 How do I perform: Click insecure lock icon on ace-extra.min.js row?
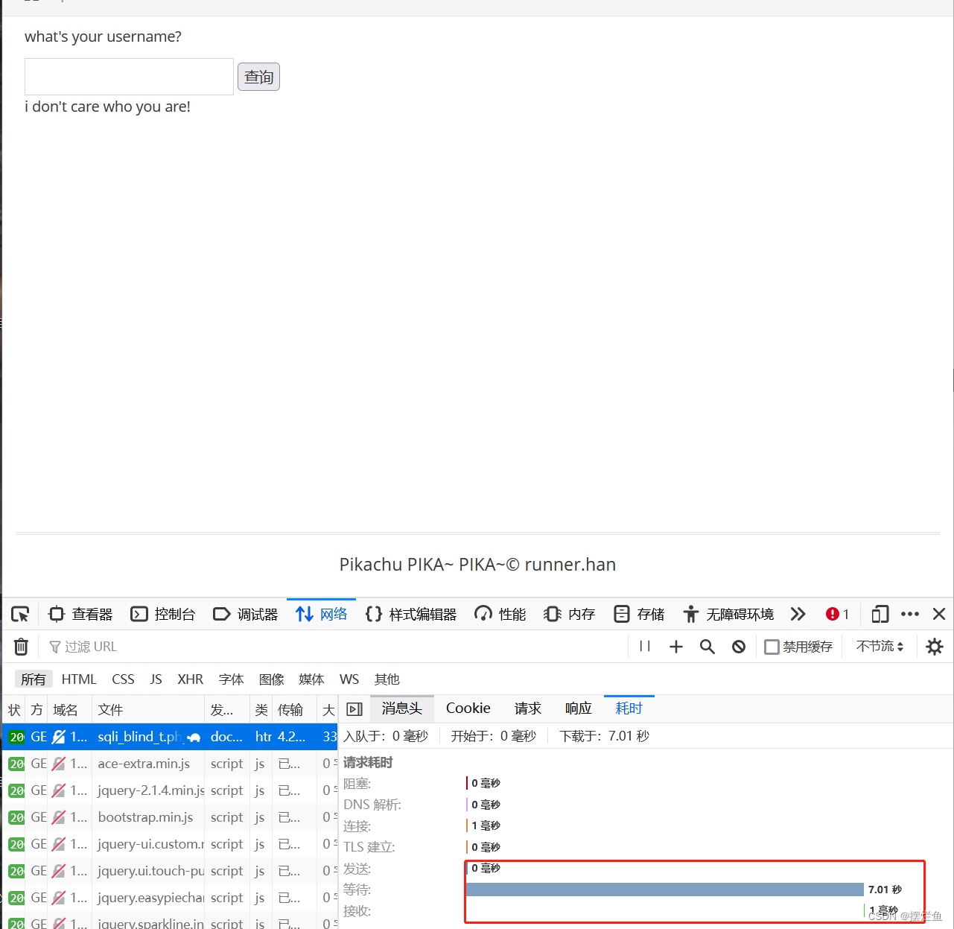pos(59,764)
